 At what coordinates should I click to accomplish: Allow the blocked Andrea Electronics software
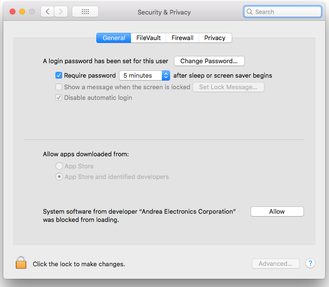[x=277, y=211]
